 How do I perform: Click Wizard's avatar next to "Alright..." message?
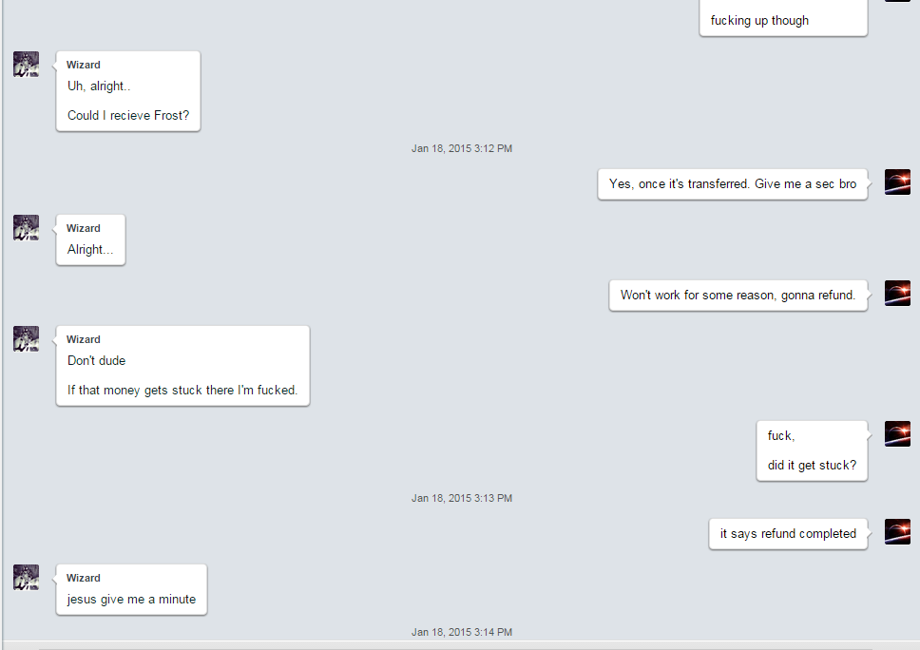27,228
